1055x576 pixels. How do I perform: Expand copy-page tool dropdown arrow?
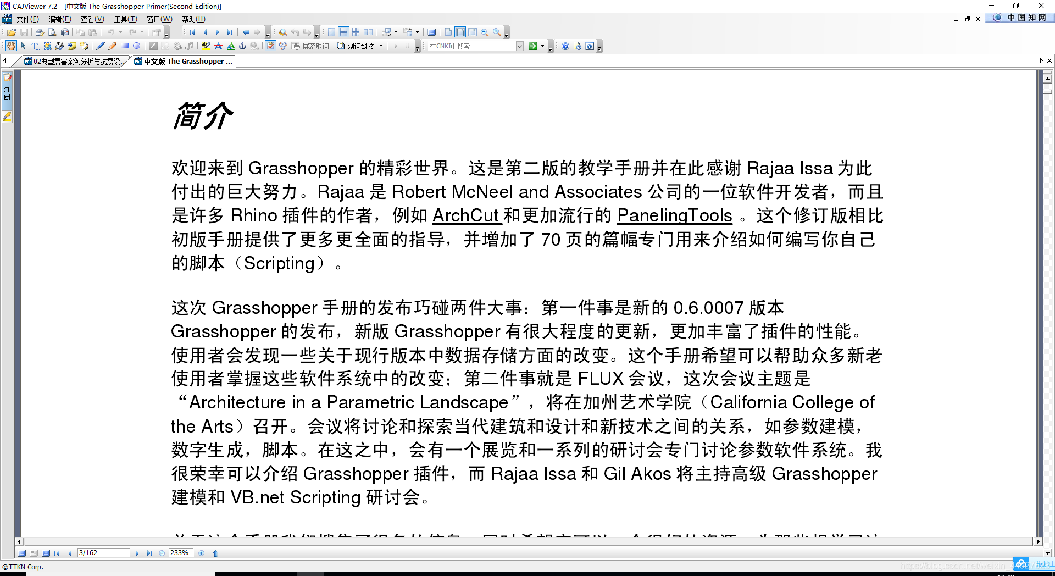tap(417, 32)
